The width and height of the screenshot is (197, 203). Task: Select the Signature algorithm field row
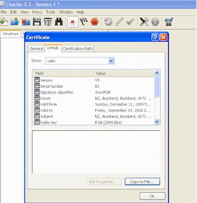click(93, 92)
